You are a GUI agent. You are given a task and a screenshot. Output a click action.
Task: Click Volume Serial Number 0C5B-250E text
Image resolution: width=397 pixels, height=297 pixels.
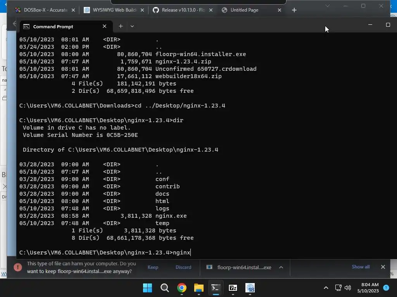click(x=80, y=135)
